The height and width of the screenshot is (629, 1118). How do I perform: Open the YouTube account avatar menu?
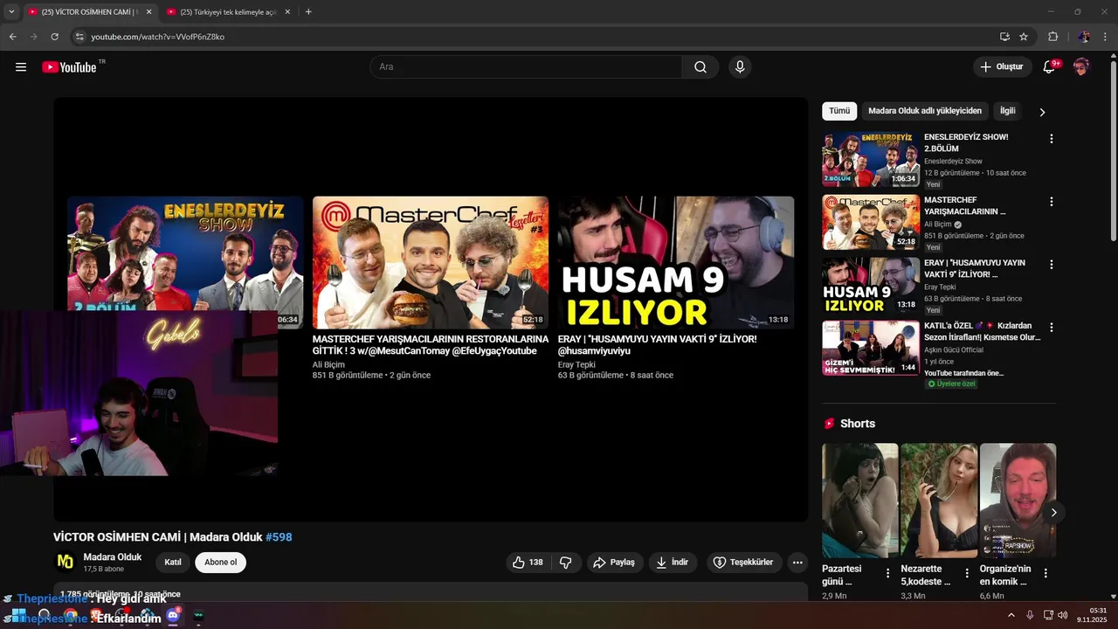click(1081, 67)
